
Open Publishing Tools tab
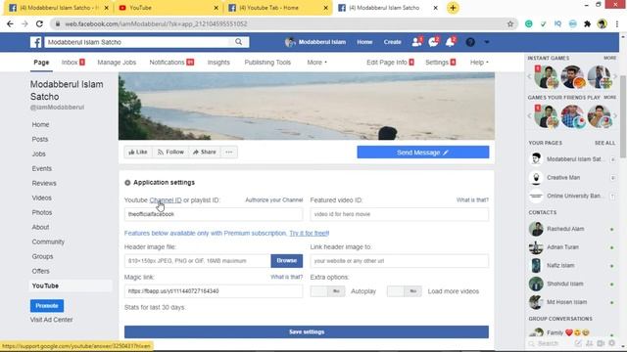[267, 63]
